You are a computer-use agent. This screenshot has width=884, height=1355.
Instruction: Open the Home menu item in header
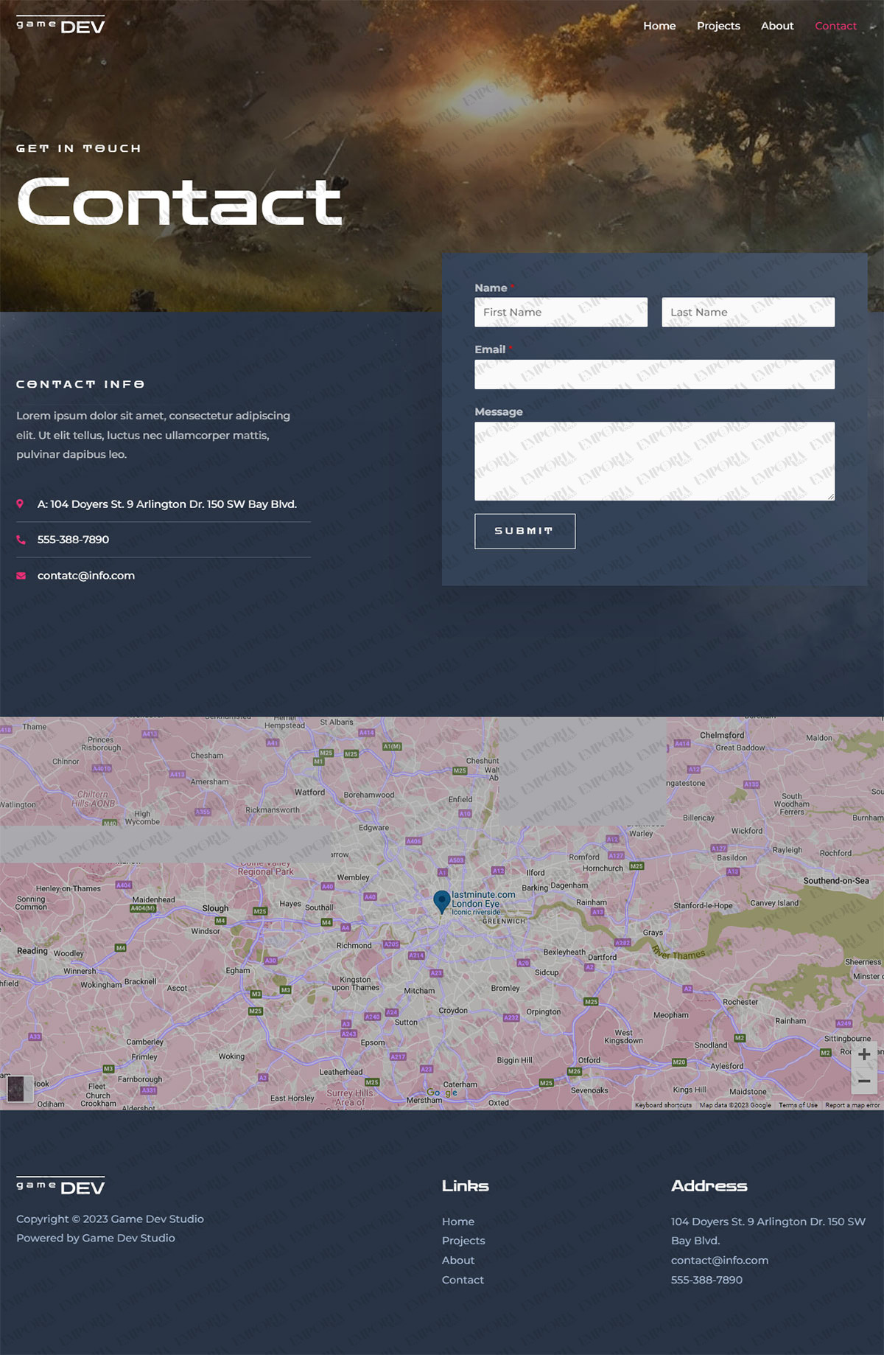[659, 26]
